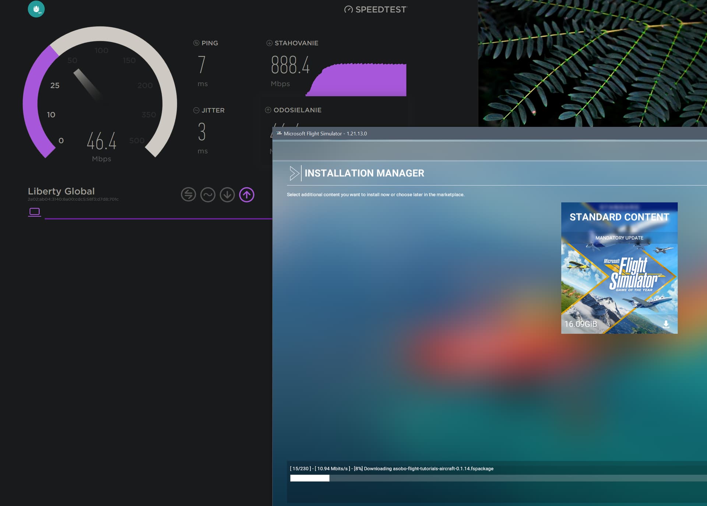707x506 pixels.
Task: Click the Liberty Global provider name
Action: [61, 191]
